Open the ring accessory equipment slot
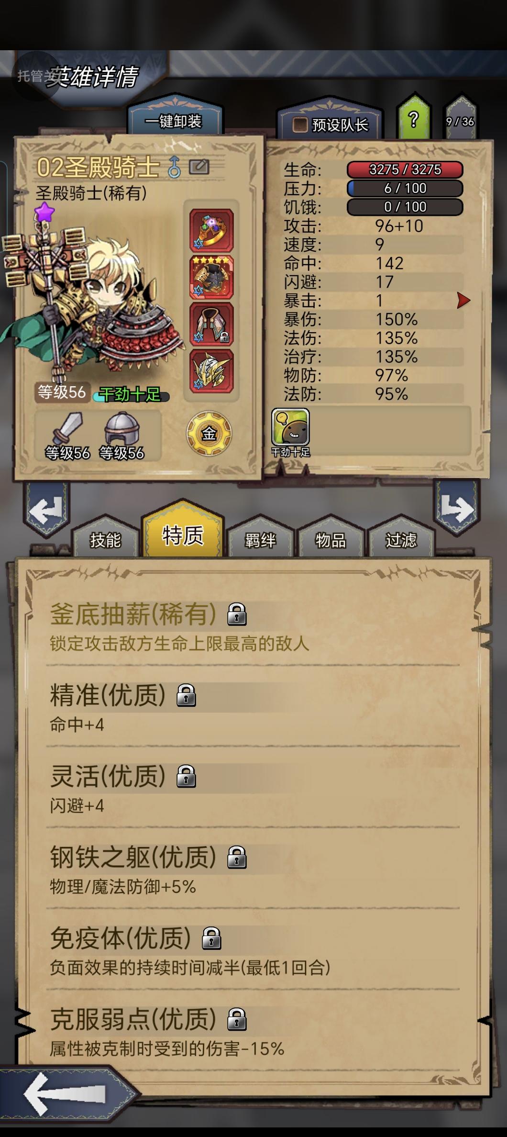Image resolution: width=507 pixels, height=1137 pixels. [x=211, y=231]
